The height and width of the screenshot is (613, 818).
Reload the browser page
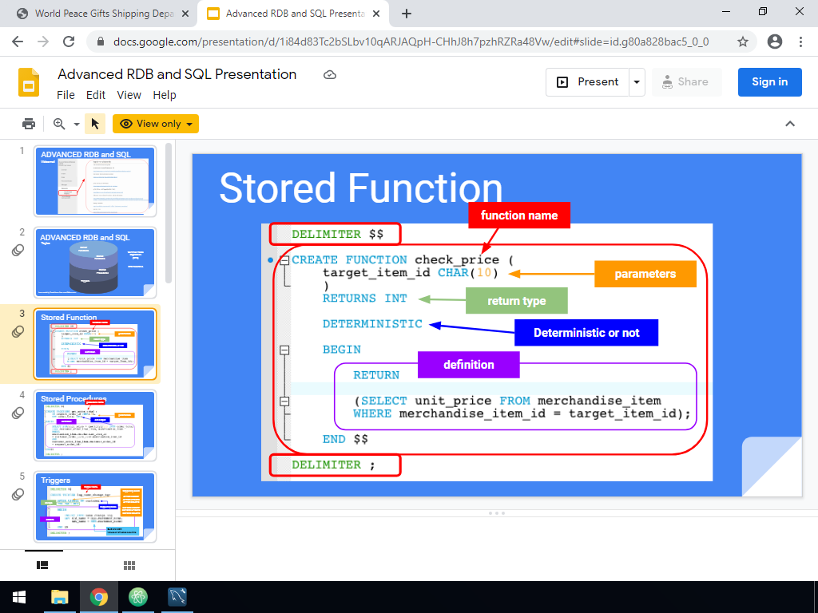click(69, 42)
